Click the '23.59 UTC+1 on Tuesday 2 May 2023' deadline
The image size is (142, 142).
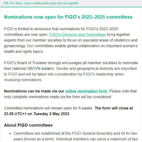(37, 114)
